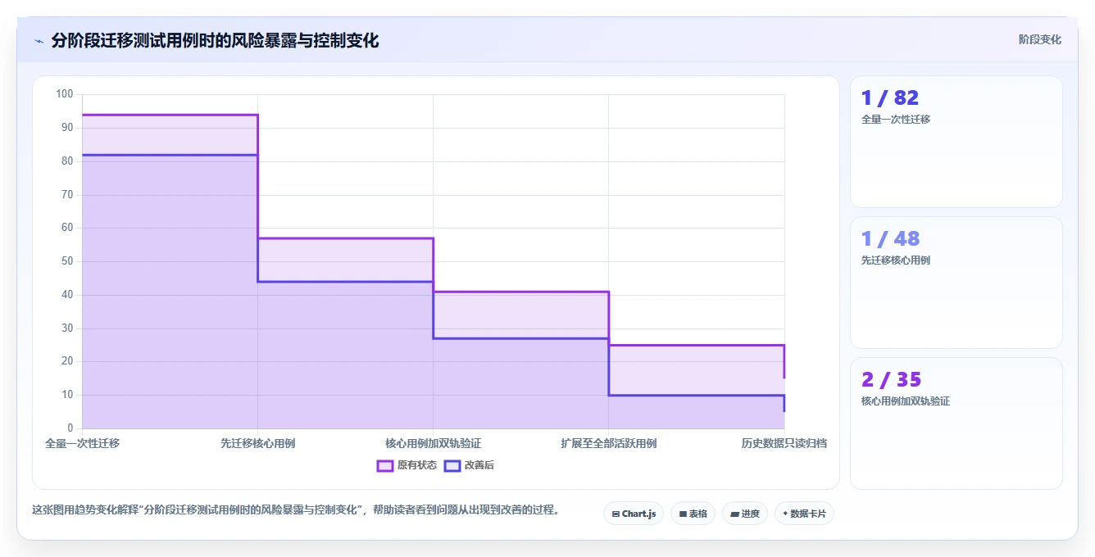Click the 0 y-axis tick label

(70, 428)
